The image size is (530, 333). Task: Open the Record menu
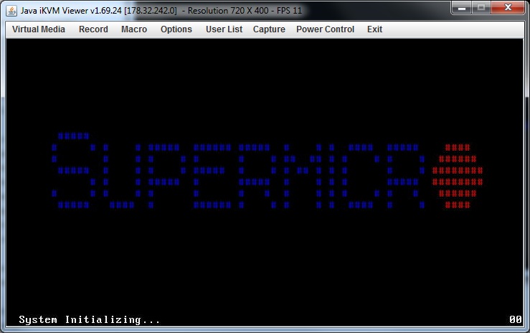(x=93, y=29)
